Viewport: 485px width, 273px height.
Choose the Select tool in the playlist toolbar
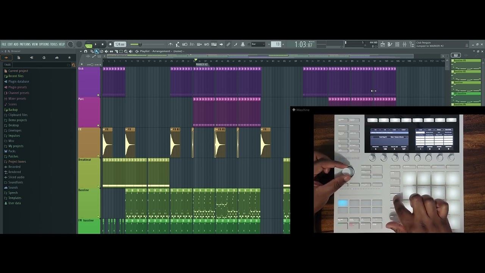click(121, 51)
